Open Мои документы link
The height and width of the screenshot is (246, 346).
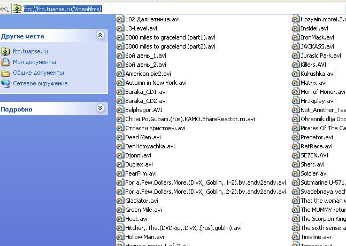tap(34, 62)
